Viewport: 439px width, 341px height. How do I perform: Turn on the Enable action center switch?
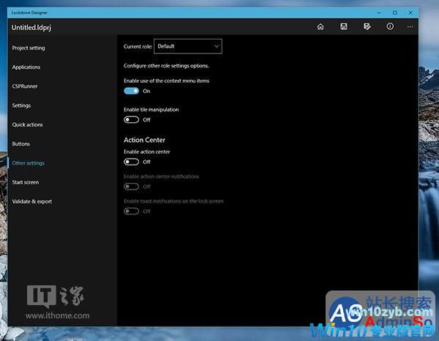tap(132, 162)
